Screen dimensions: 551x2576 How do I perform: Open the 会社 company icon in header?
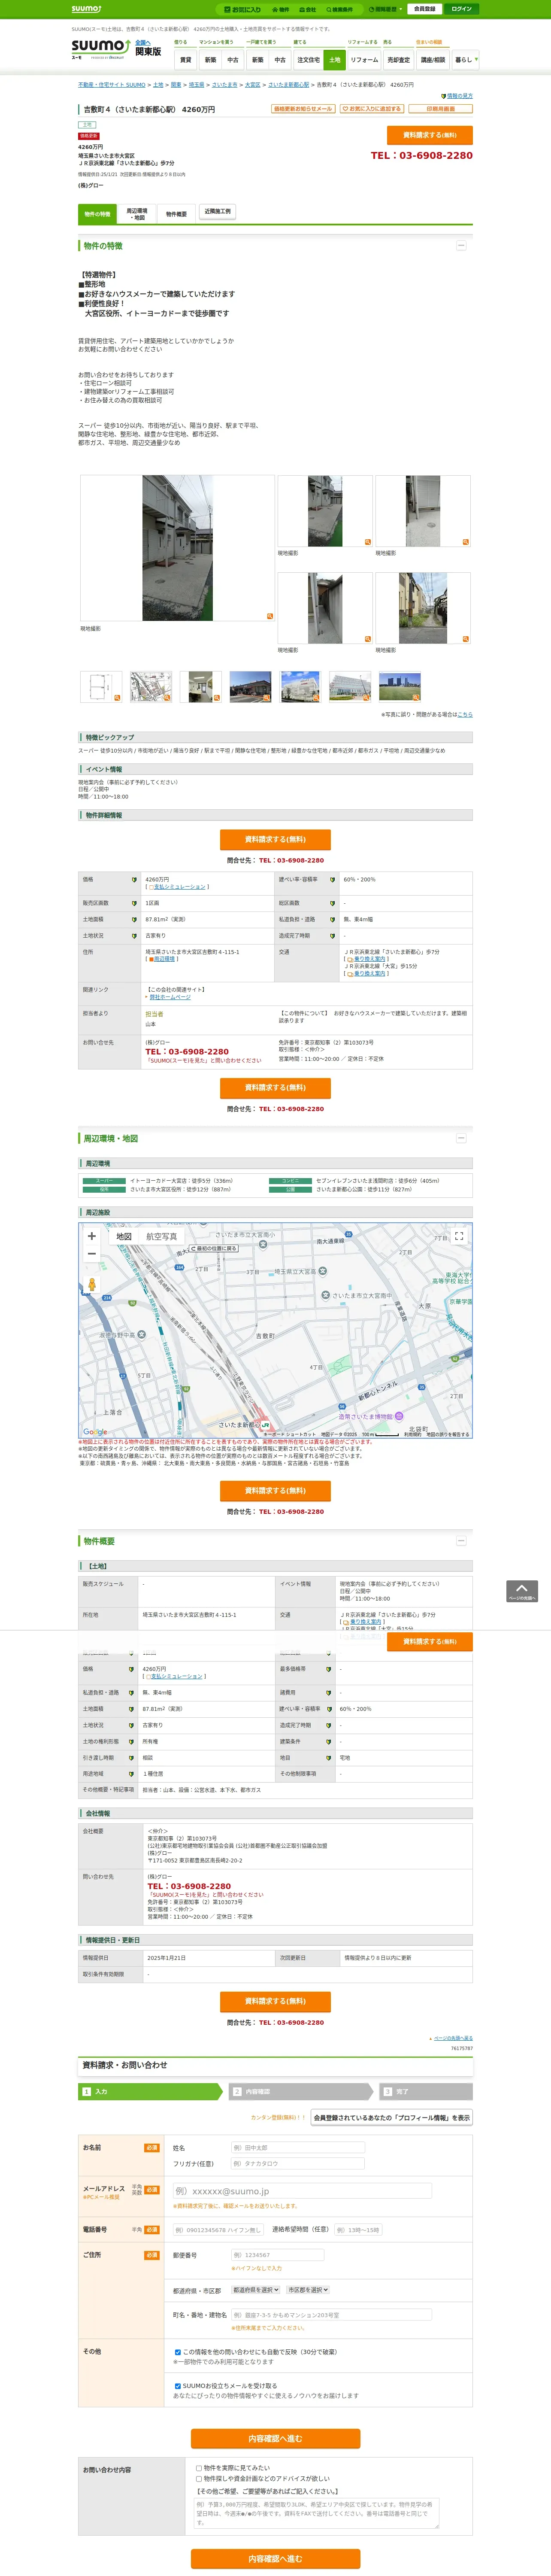point(307,9)
